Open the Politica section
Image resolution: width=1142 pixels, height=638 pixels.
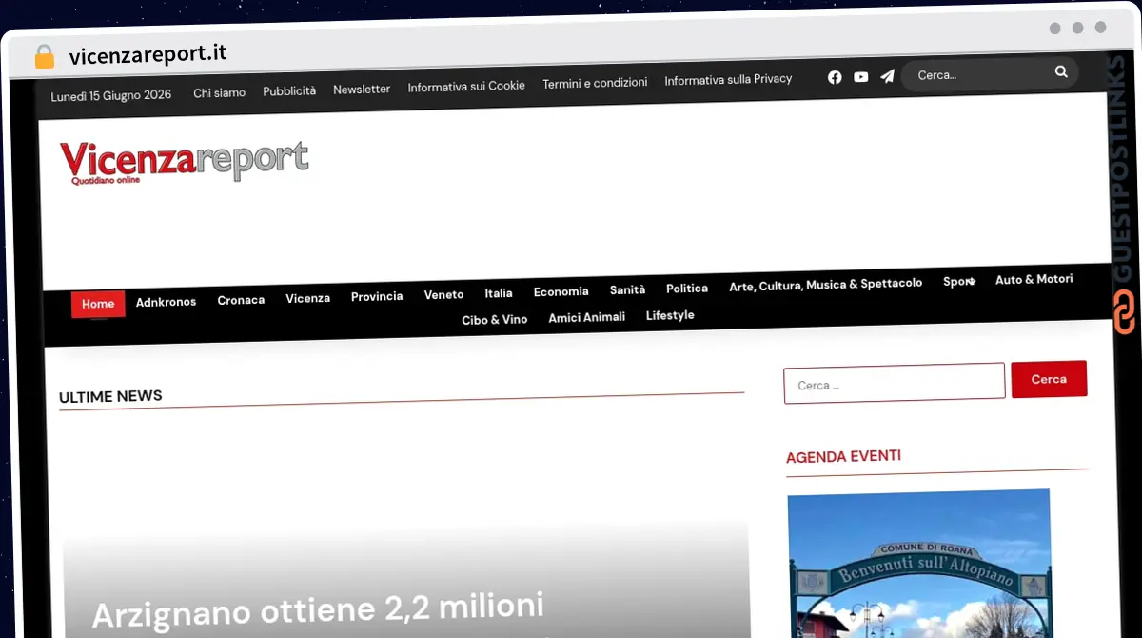686,288
